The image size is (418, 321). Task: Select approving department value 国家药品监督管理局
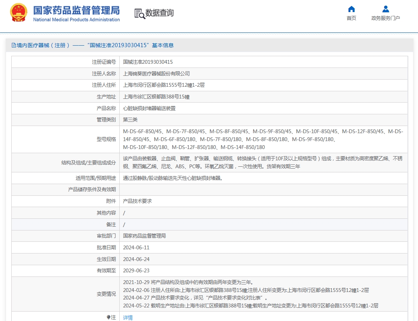point(144,236)
